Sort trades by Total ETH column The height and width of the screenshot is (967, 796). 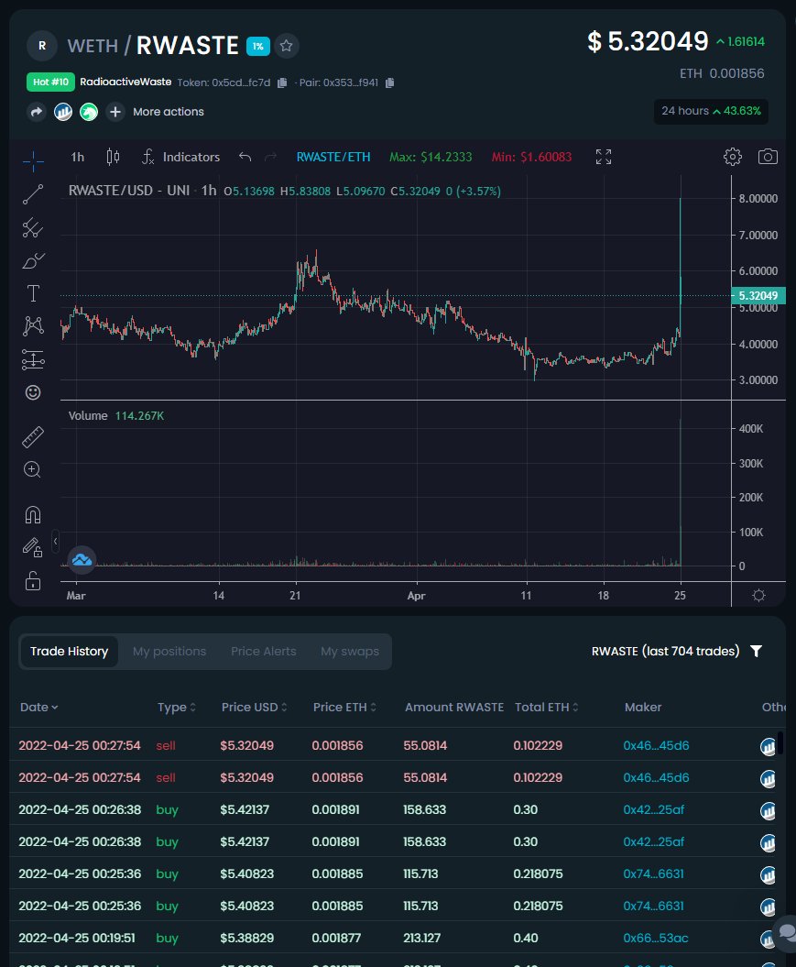[547, 708]
